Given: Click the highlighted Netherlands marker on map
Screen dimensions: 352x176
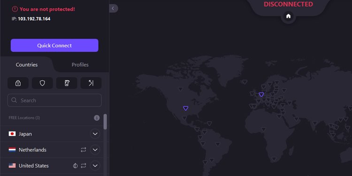Looking at the screenshot, I should pos(261,94).
